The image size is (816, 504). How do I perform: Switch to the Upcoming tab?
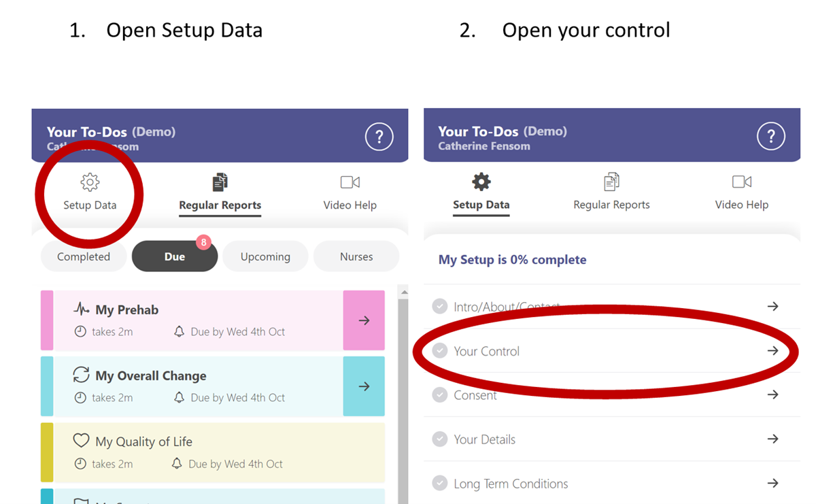[x=265, y=256]
